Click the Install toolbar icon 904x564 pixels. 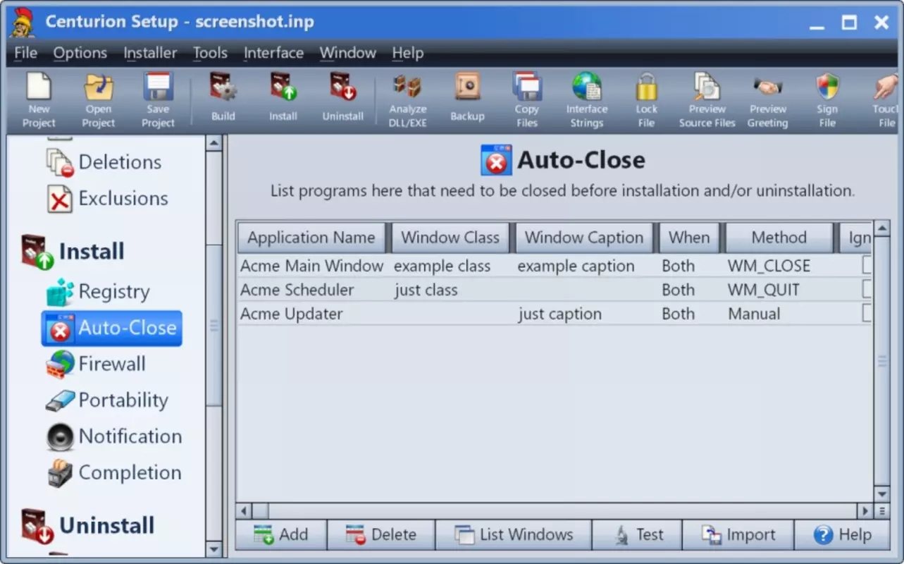283,97
